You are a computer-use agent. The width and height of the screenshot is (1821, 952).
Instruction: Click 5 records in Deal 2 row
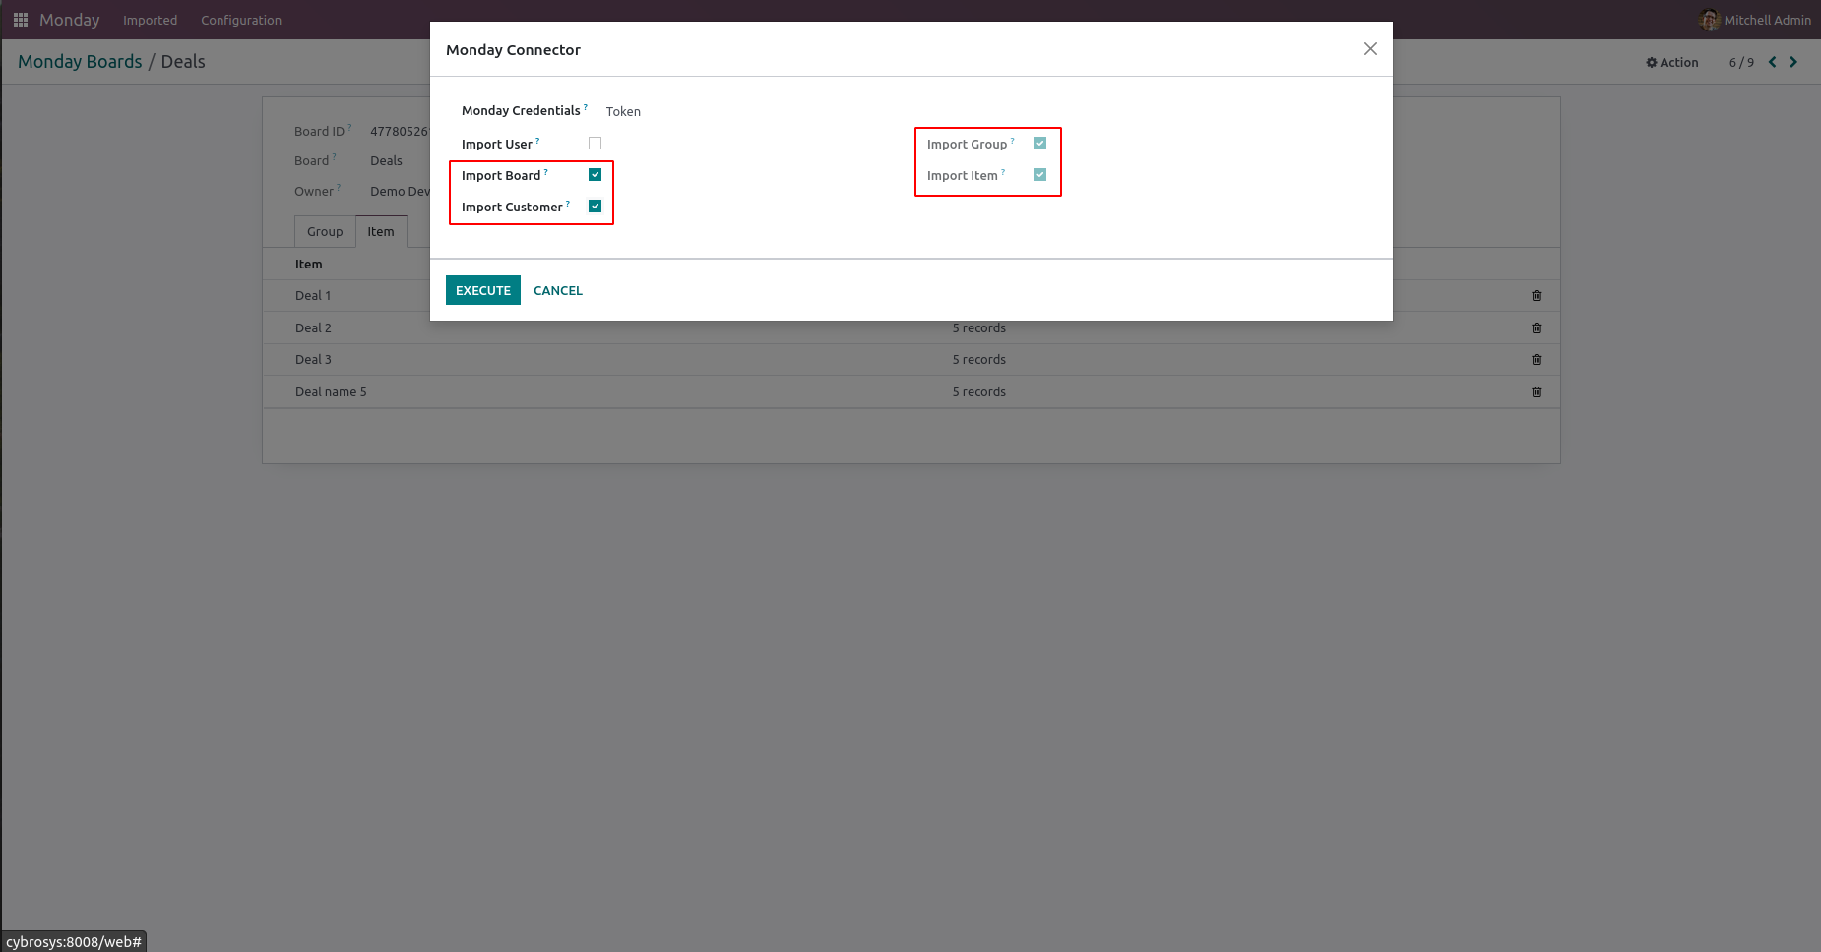point(979,328)
